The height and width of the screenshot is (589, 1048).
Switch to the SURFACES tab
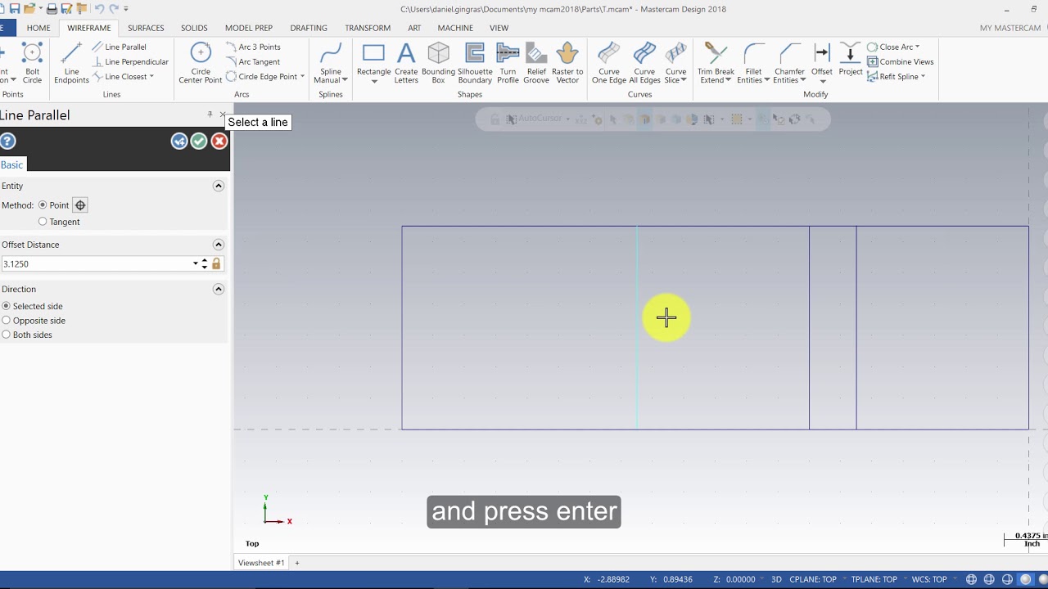pos(146,28)
